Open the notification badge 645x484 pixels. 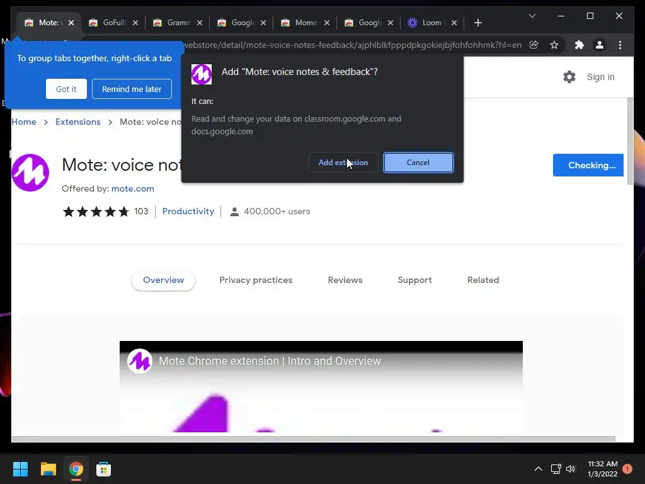(x=627, y=469)
